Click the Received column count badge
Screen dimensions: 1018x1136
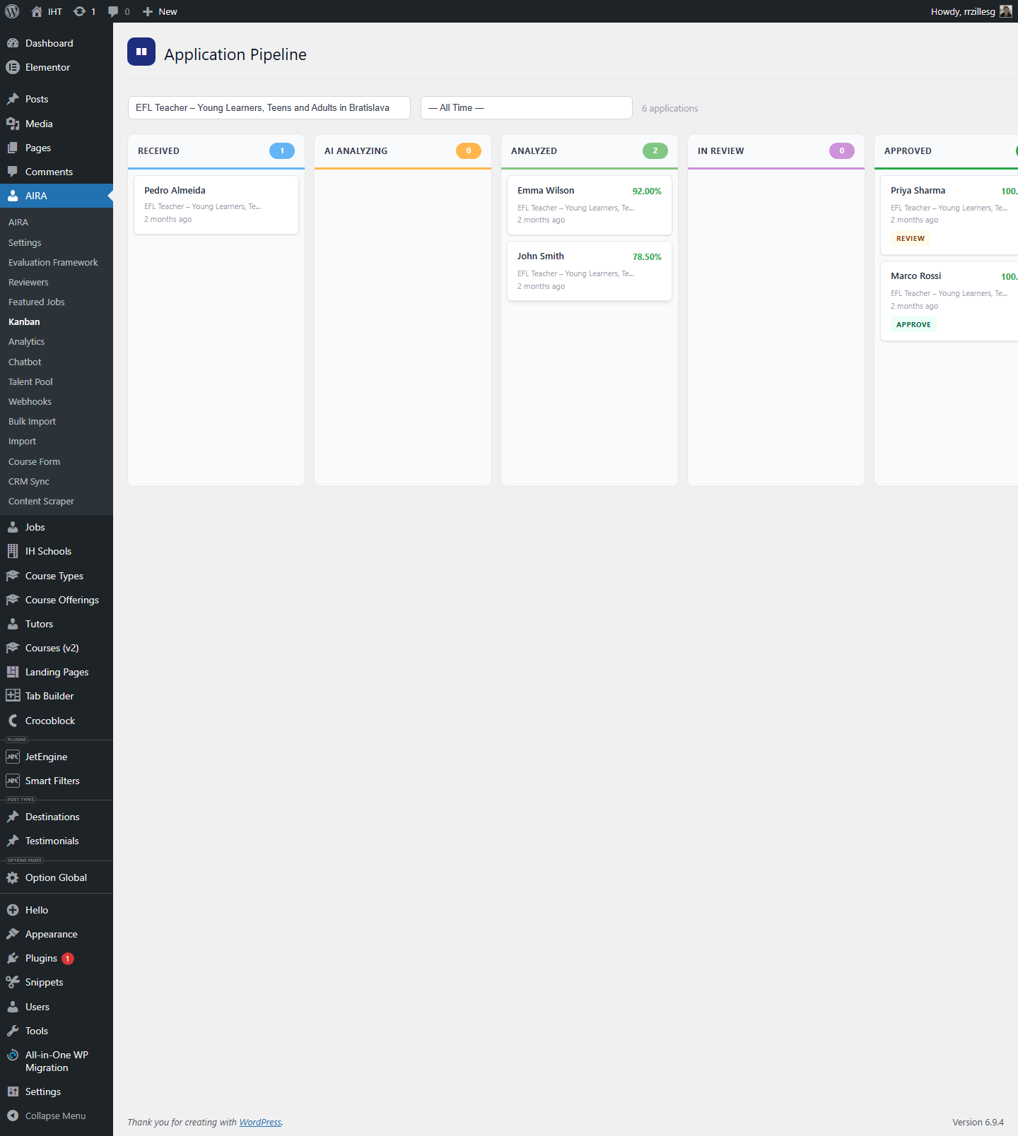click(282, 150)
